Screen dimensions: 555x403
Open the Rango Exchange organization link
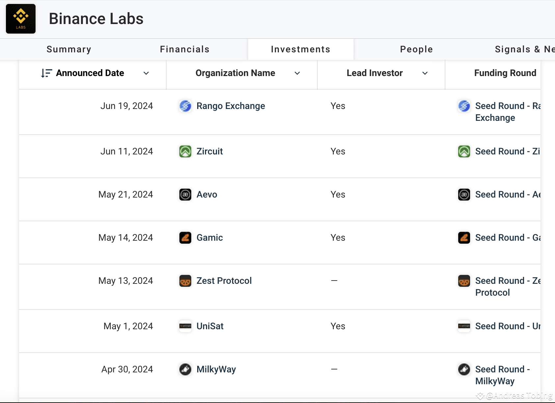point(230,106)
